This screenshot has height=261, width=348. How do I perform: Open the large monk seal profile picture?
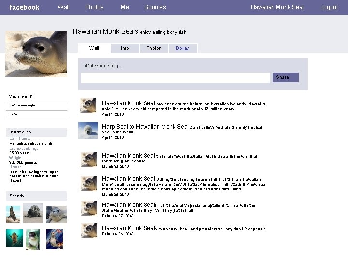(36, 54)
